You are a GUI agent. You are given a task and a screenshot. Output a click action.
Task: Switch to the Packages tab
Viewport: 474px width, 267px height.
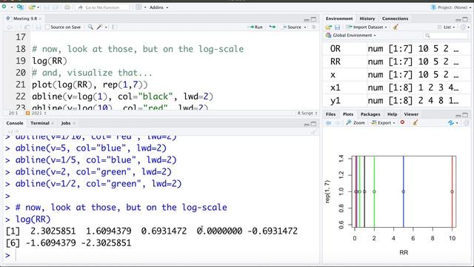coord(370,114)
